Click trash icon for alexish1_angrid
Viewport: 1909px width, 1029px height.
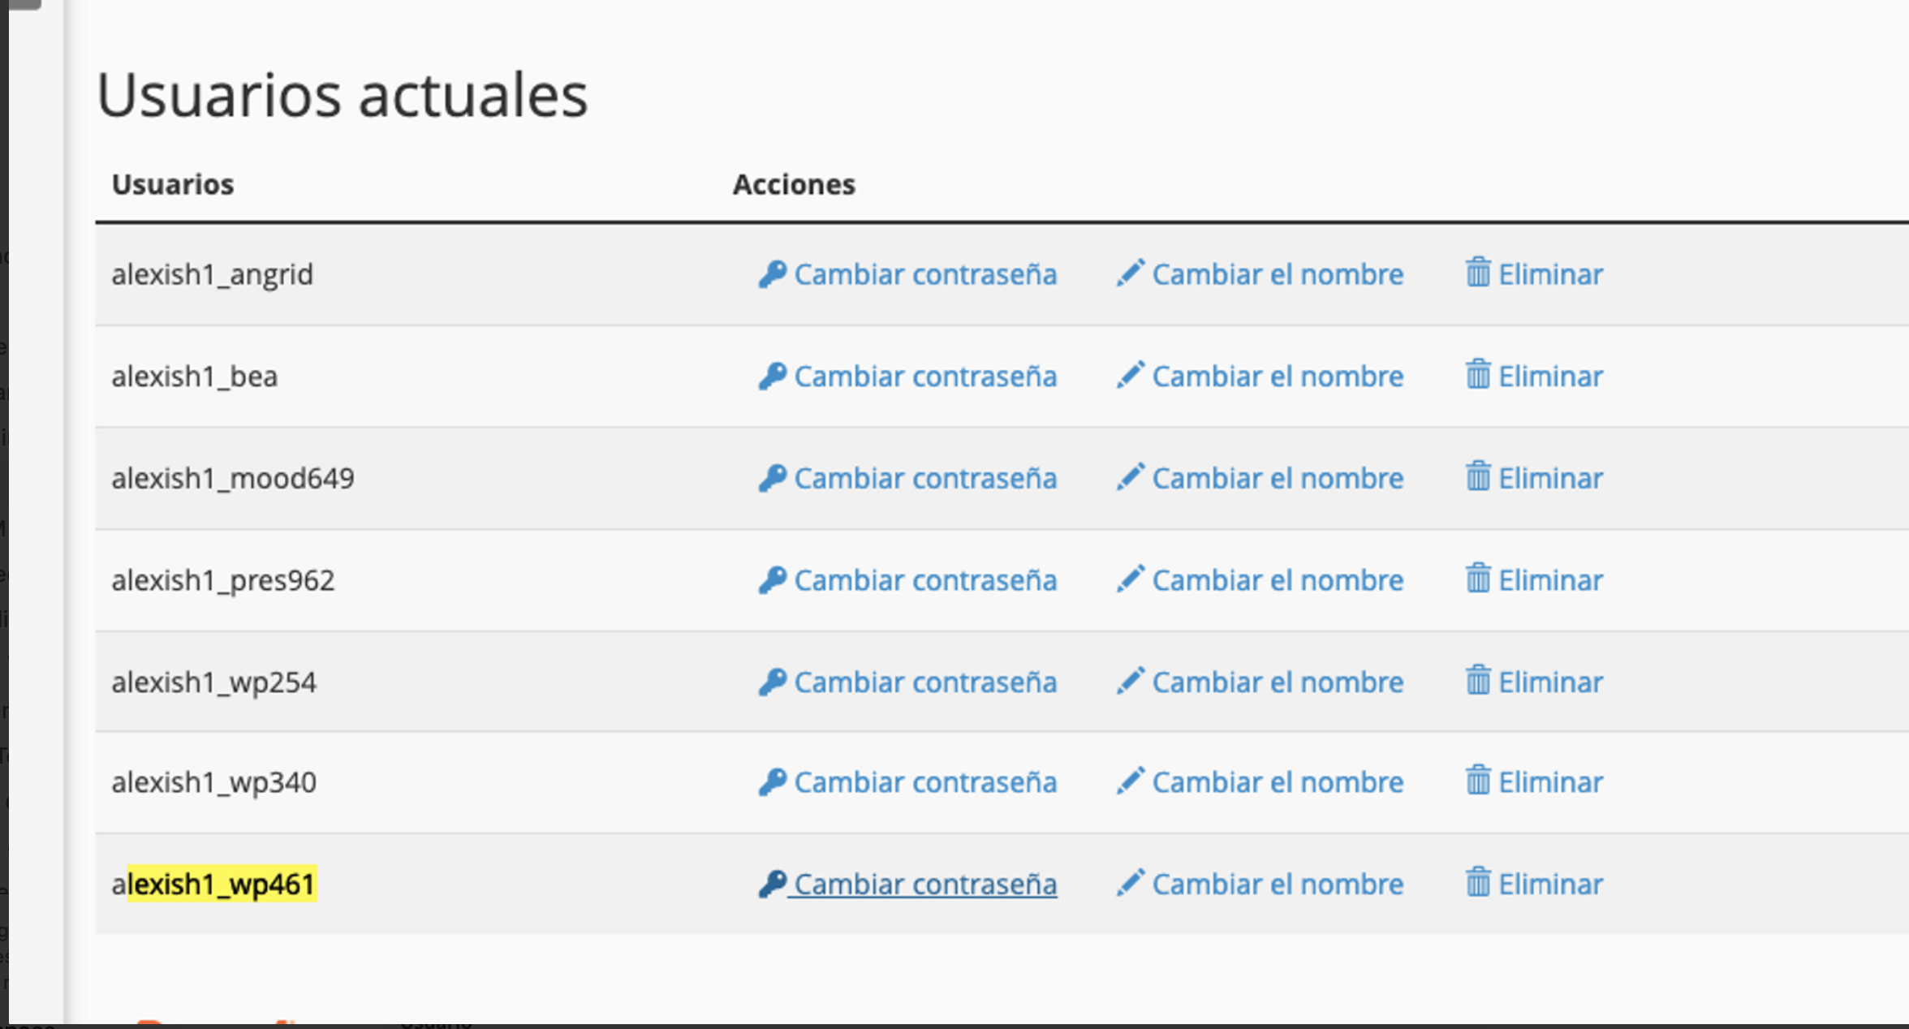(x=1478, y=273)
